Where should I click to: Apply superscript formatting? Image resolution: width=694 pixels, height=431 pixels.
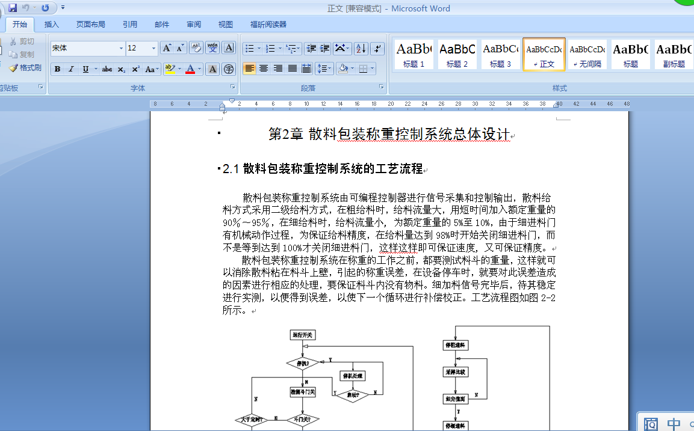pyautogui.click(x=135, y=69)
